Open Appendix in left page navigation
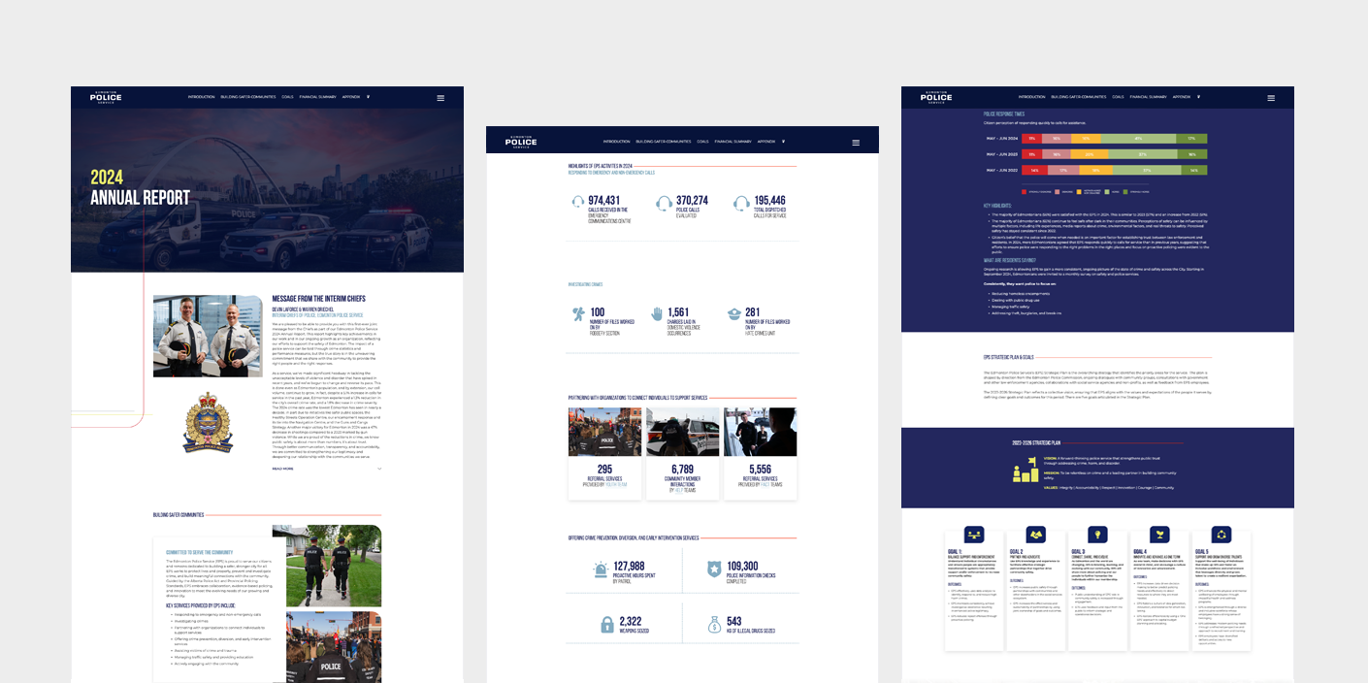The image size is (1368, 683). pyautogui.click(x=350, y=97)
